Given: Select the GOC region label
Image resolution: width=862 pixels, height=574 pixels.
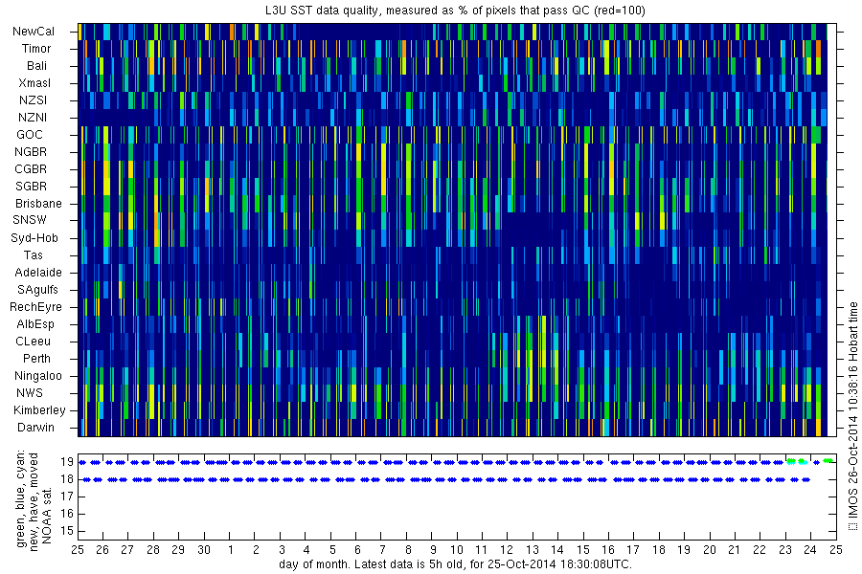Looking at the screenshot, I should pos(30,135).
